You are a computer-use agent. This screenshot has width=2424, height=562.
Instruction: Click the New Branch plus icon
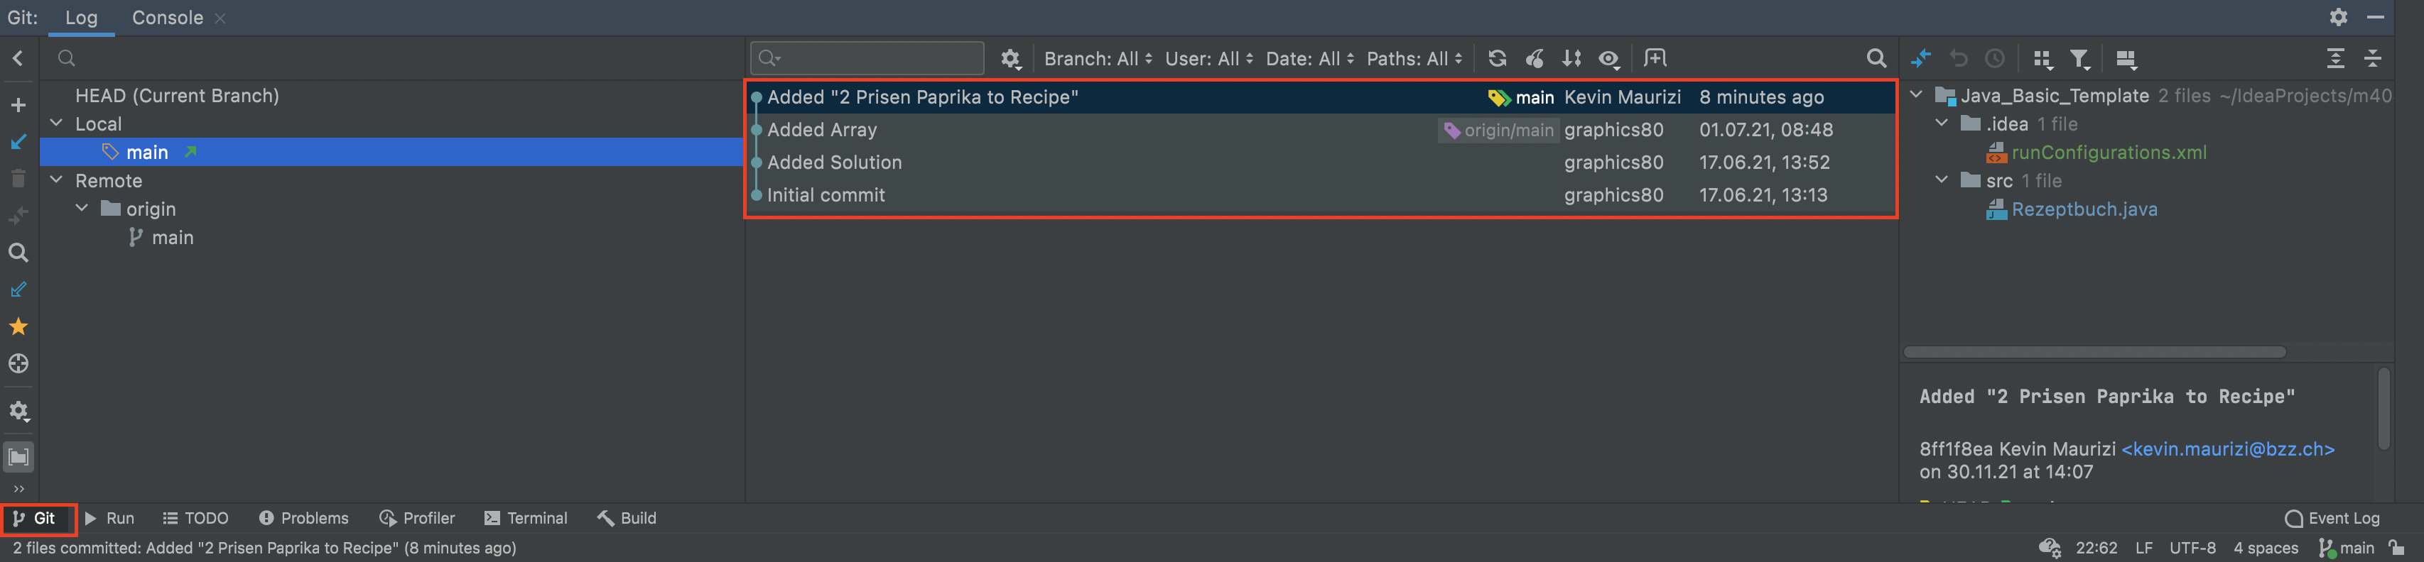click(x=18, y=105)
